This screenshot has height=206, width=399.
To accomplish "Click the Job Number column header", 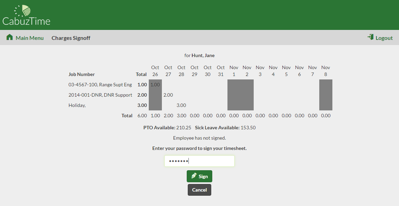I will tap(81, 74).
